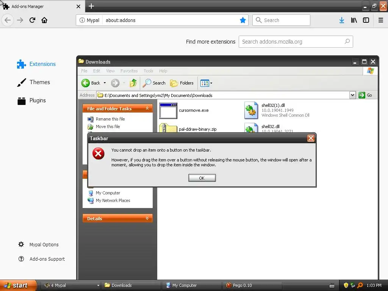Open the Tools menu in Downloads window
The height and width of the screenshot is (291, 388).
[149, 71]
